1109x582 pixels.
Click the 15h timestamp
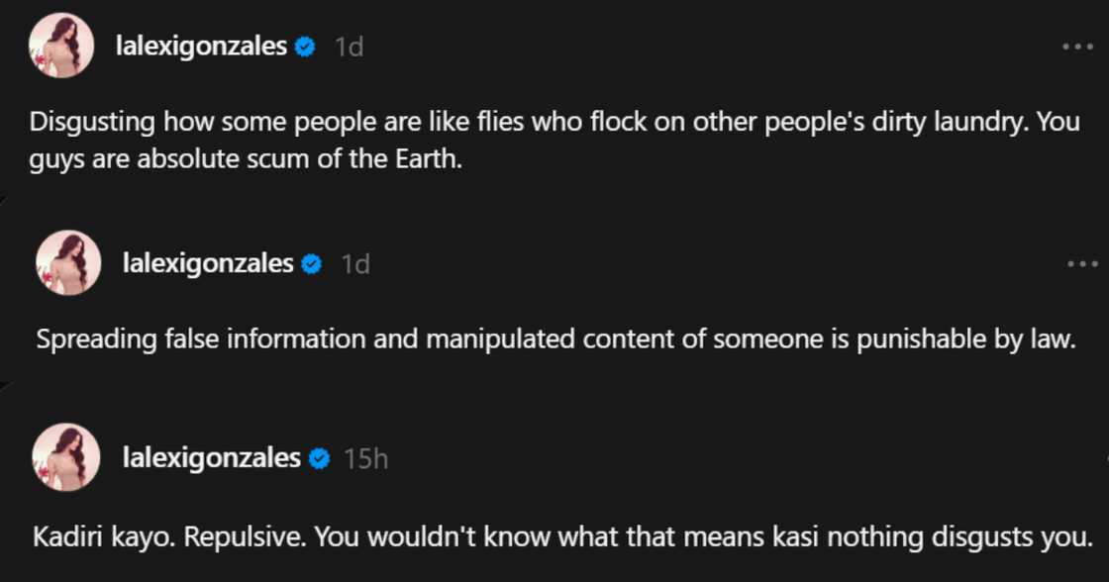365,458
